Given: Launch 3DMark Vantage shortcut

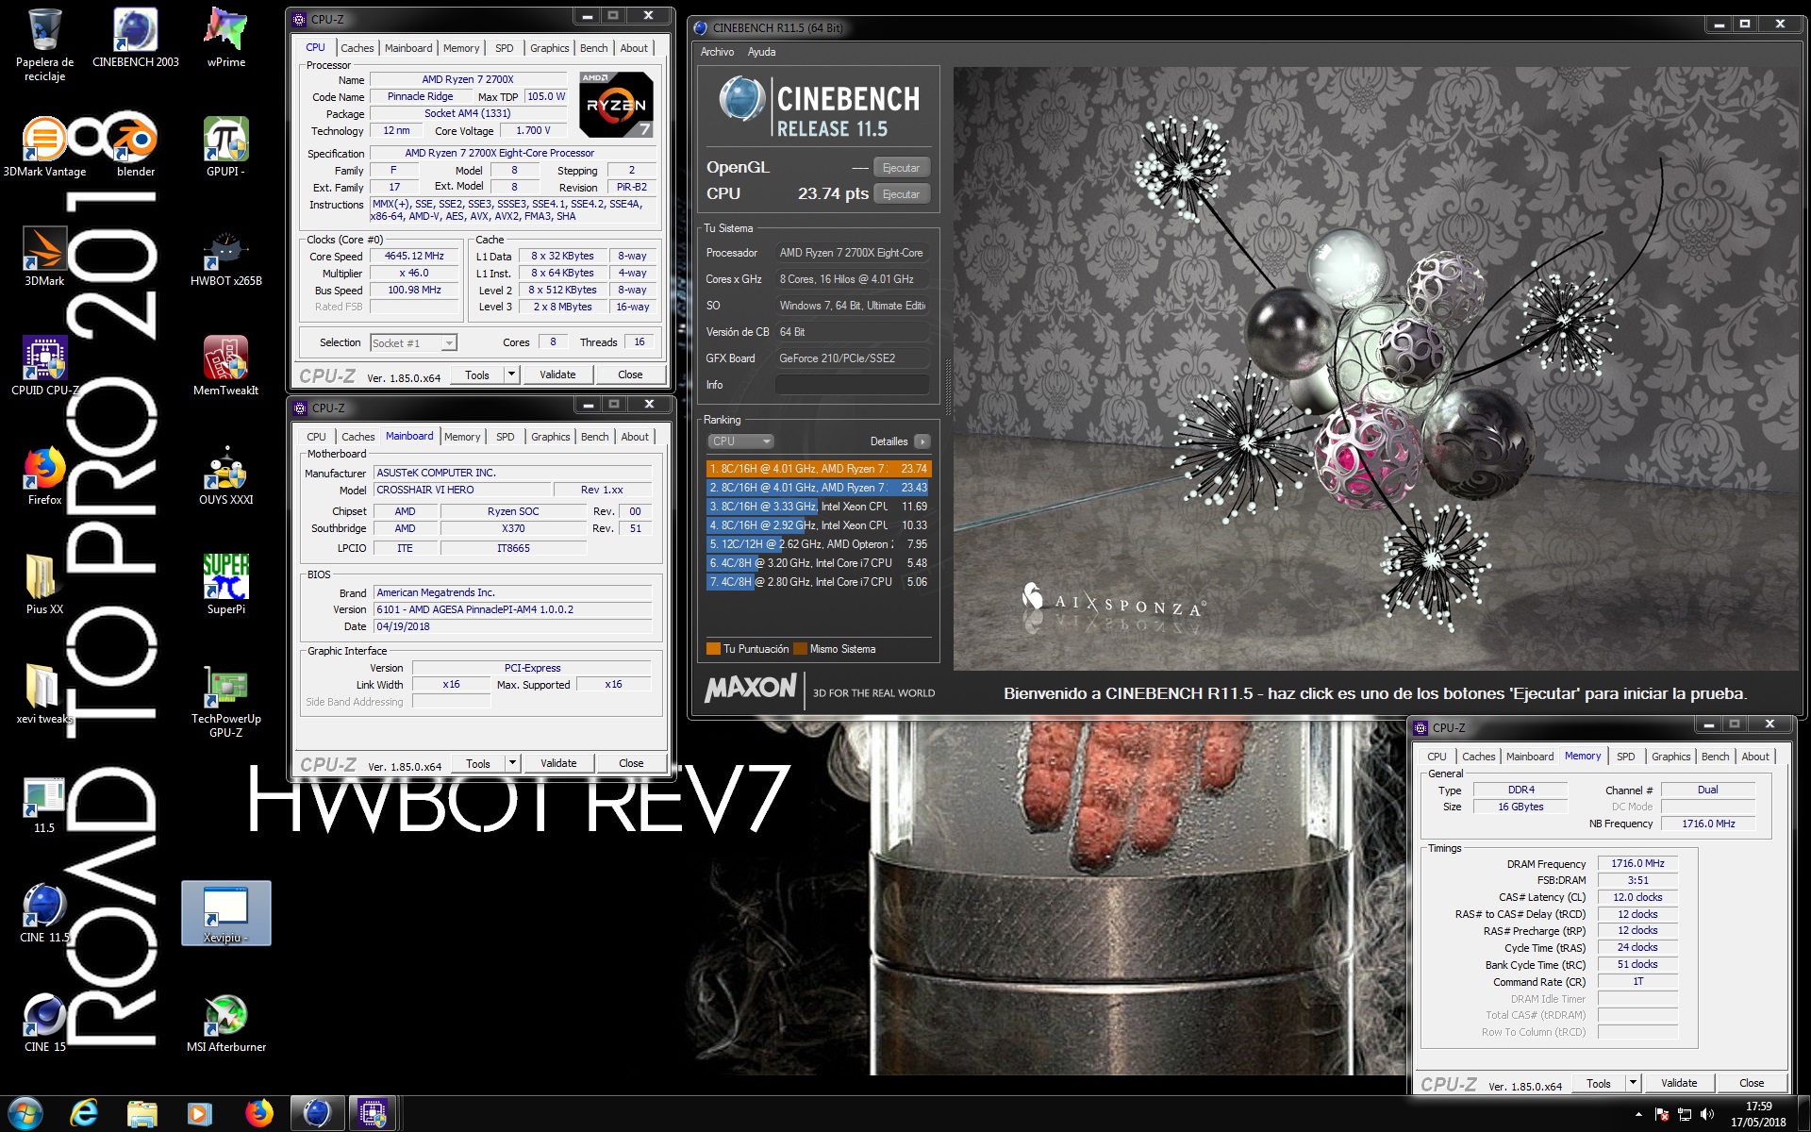Looking at the screenshot, I should [44, 146].
